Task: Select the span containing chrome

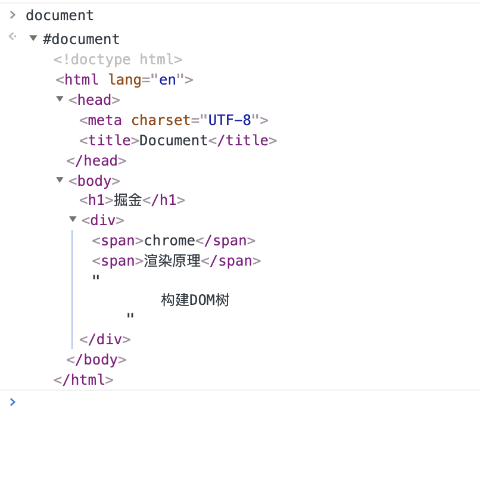Action: [x=174, y=241]
